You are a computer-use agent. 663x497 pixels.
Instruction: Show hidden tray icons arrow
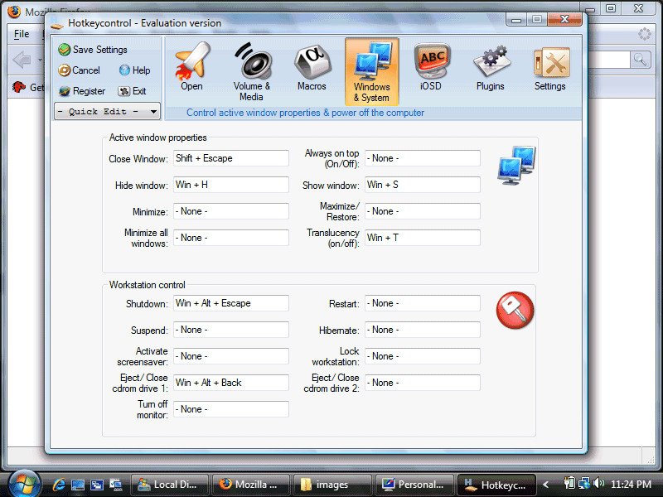click(546, 485)
